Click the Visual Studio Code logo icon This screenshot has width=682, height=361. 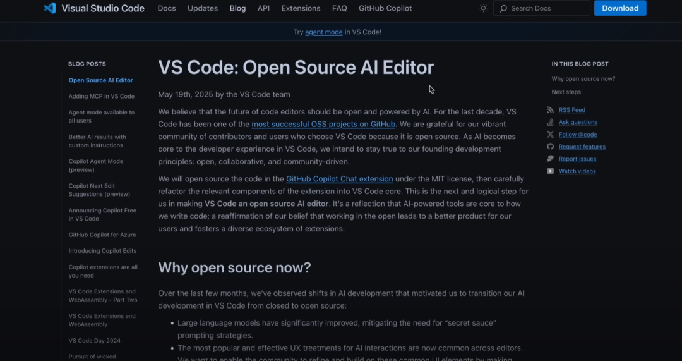coord(50,8)
